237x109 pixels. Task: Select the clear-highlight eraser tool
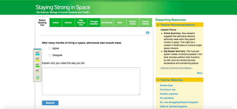[x=37, y=71]
